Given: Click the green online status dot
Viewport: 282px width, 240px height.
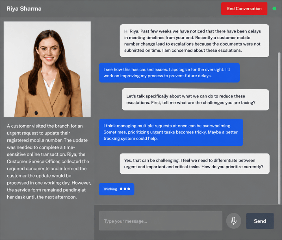Looking at the screenshot, I should point(274,8).
